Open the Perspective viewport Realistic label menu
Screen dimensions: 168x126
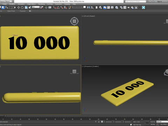(96, 66)
